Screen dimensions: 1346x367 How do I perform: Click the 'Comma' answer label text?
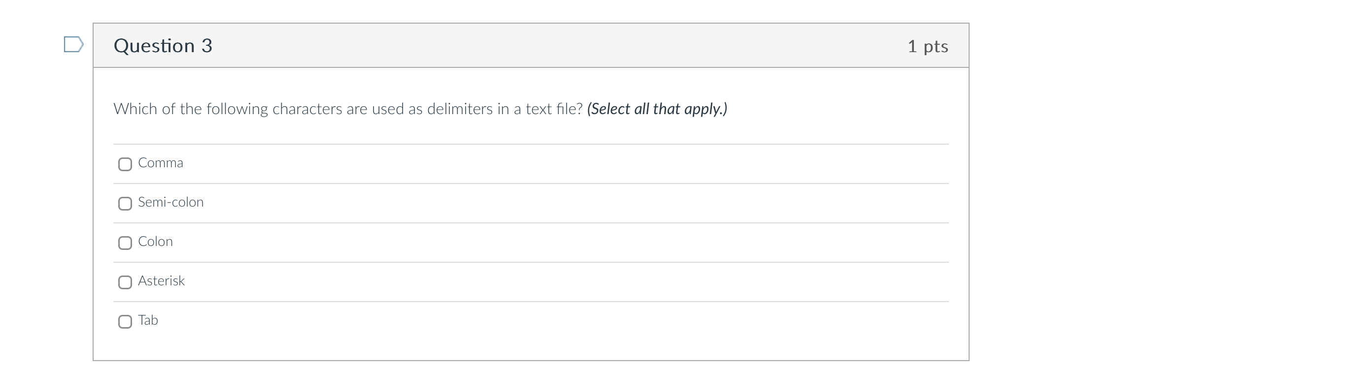(161, 163)
